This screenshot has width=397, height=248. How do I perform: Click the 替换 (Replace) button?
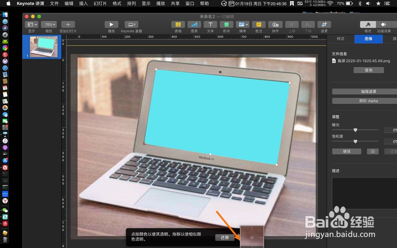coord(369,70)
